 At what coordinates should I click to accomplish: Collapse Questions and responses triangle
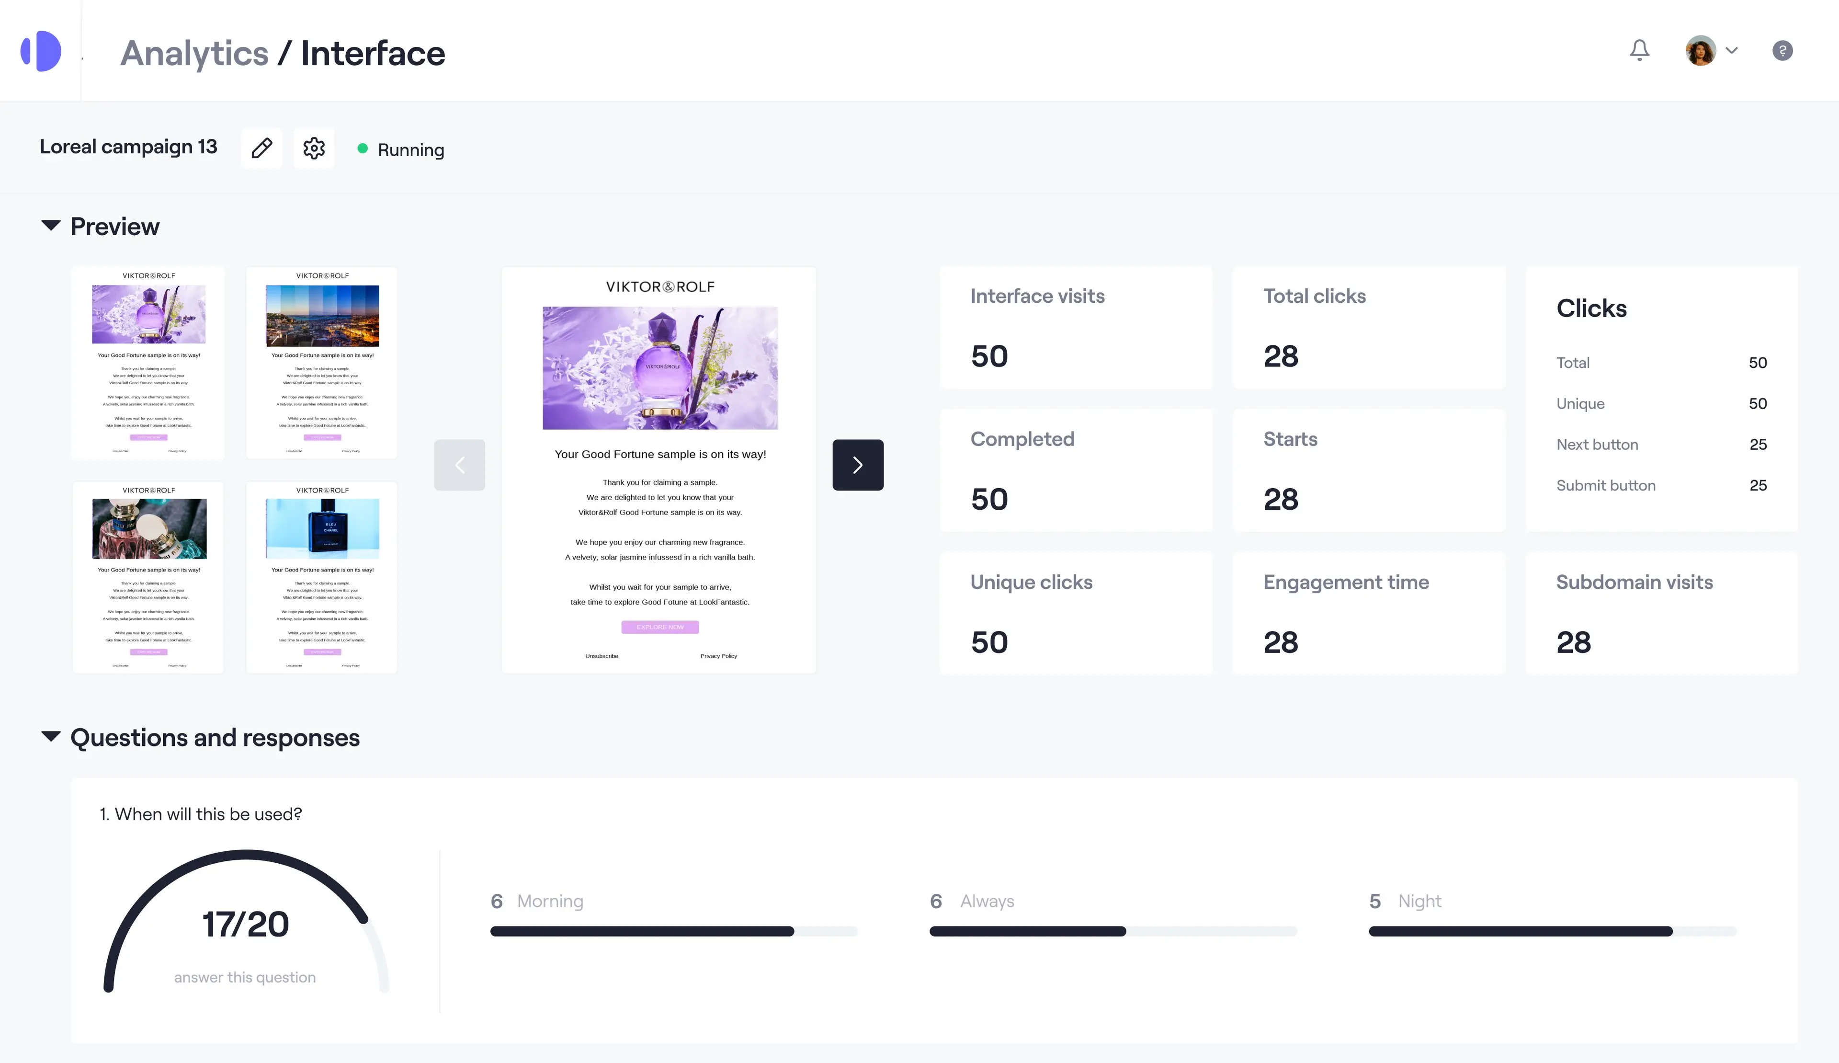coord(50,736)
